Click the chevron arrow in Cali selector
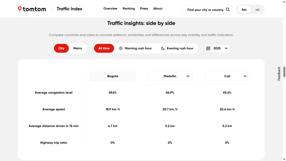 click(245, 76)
